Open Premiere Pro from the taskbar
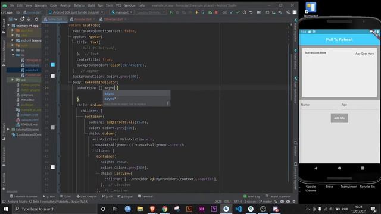Image resolution: width=381 pixels, height=214 pixels. point(214,209)
